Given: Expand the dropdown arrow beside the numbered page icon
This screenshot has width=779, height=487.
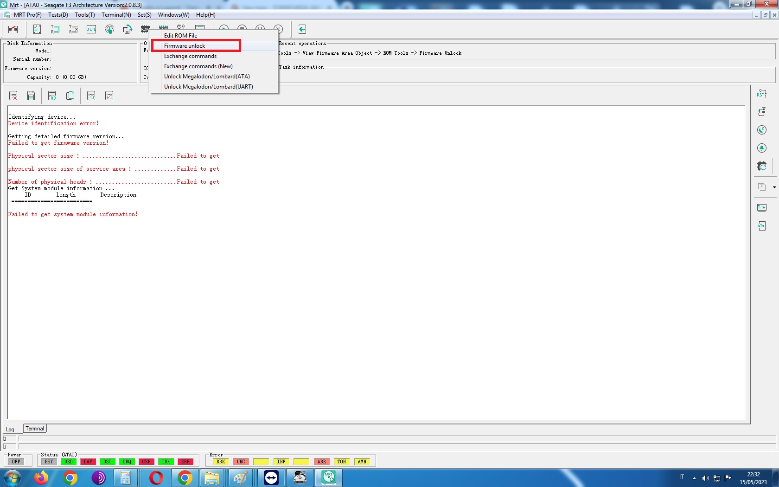Looking at the screenshot, I should (x=774, y=187).
